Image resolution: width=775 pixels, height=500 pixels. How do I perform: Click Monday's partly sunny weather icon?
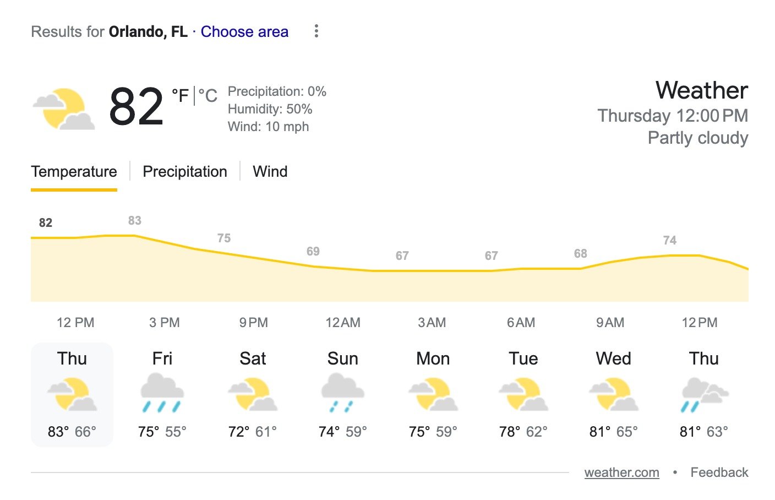click(433, 392)
